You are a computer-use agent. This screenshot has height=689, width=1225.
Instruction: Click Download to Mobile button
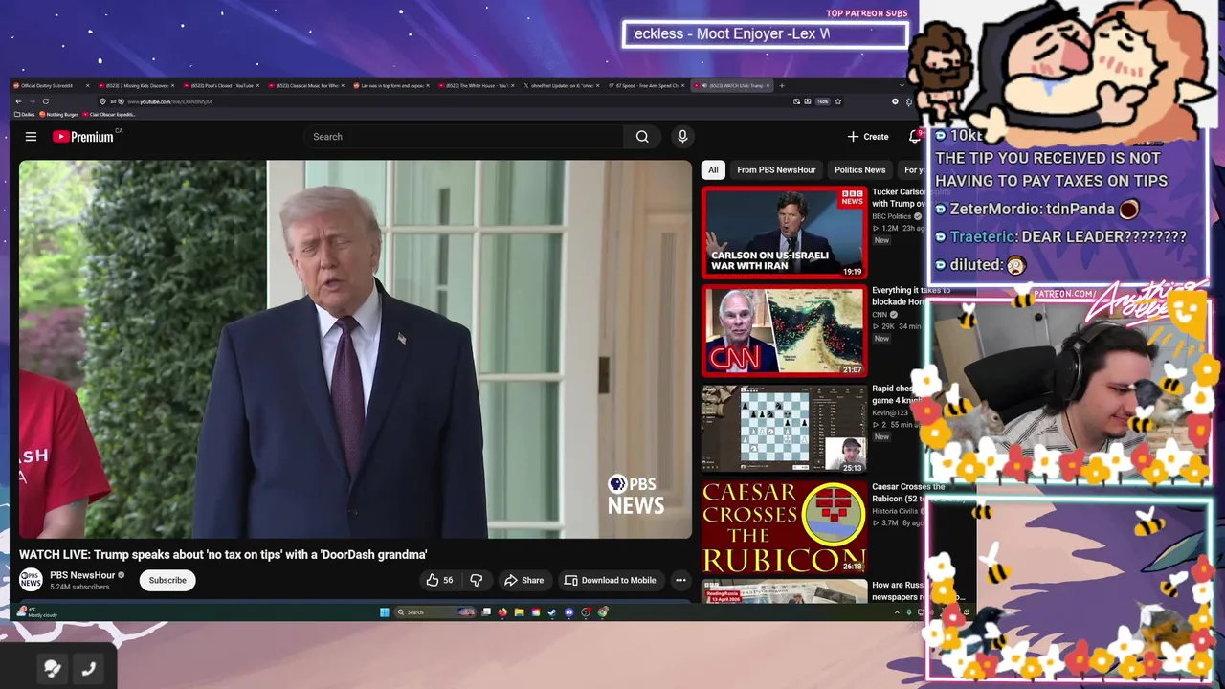pos(610,580)
